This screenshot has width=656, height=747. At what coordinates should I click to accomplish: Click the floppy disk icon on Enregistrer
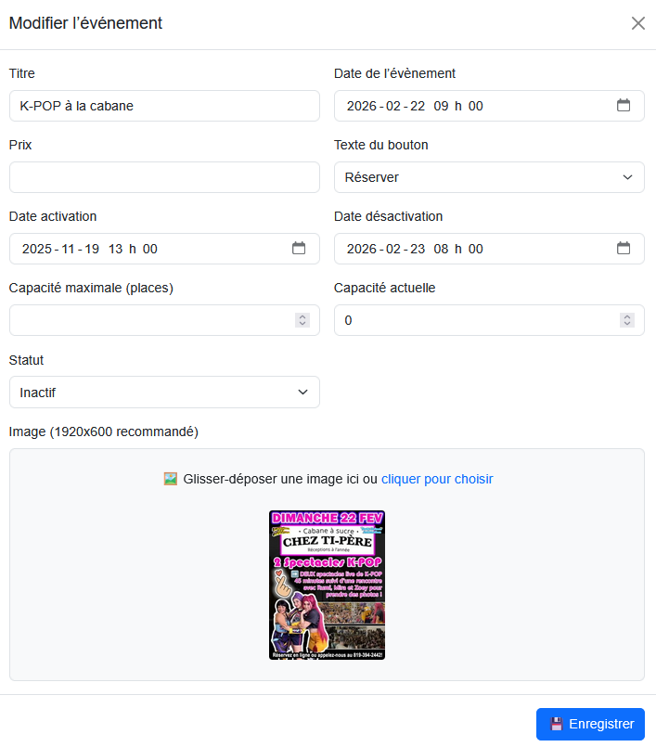pos(557,725)
